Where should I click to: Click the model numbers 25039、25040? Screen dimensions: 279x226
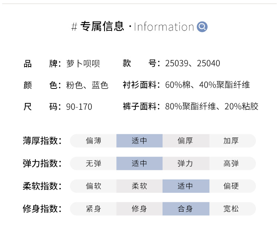pyautogui.click(x=193, y=64)
